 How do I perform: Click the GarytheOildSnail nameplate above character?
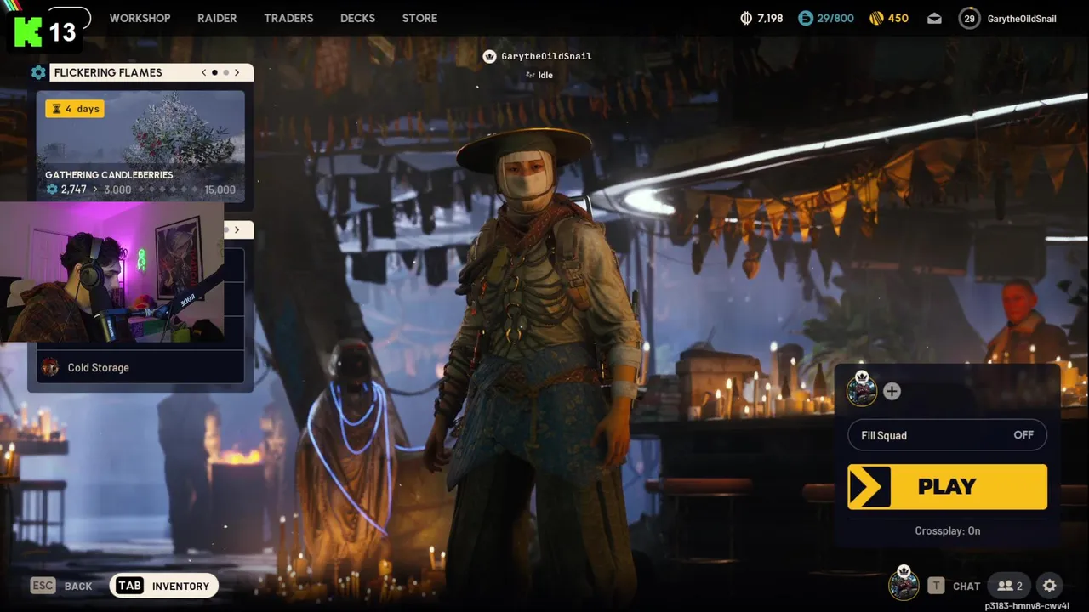pyautogui.click(x=546, y=56)
